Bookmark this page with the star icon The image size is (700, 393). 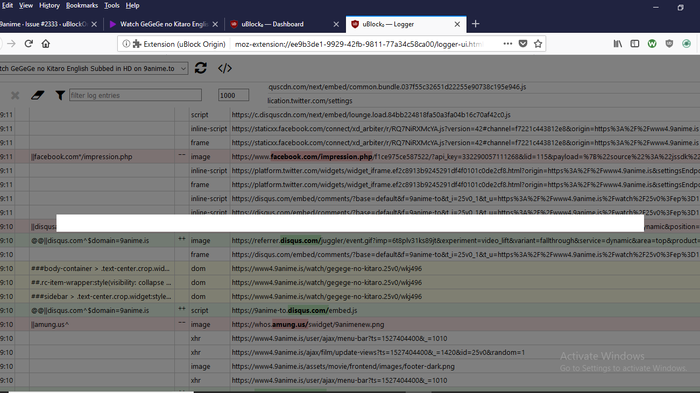point(538,44)
